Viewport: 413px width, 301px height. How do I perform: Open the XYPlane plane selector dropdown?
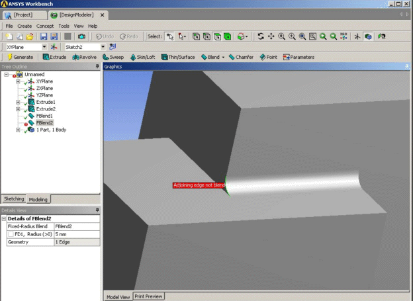(x=44, y=47)
